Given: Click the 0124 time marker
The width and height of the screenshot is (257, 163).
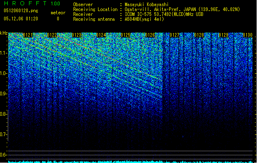Looking at the screenshot, I should coord(101,35).
